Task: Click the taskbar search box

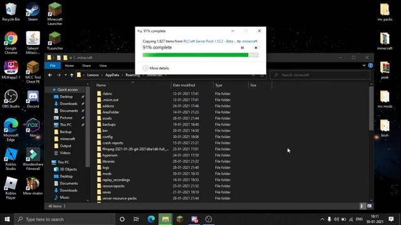Action: [65, 219]
